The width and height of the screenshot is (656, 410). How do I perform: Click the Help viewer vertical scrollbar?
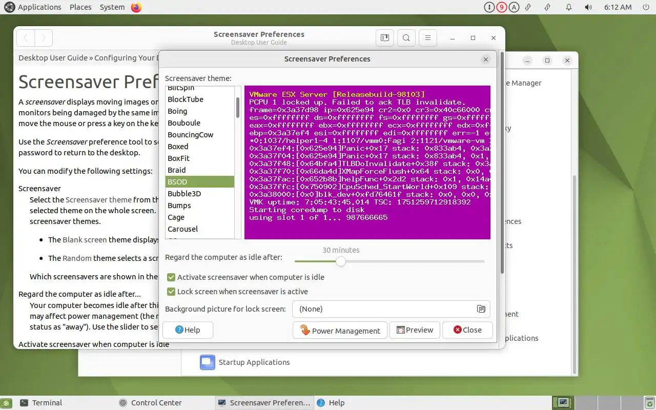[x=502, y=163]
